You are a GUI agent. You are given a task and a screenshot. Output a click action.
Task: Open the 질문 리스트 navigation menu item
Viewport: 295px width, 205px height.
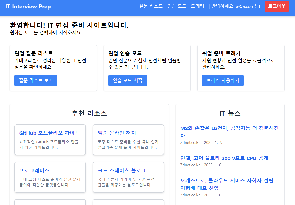(151, 6)
